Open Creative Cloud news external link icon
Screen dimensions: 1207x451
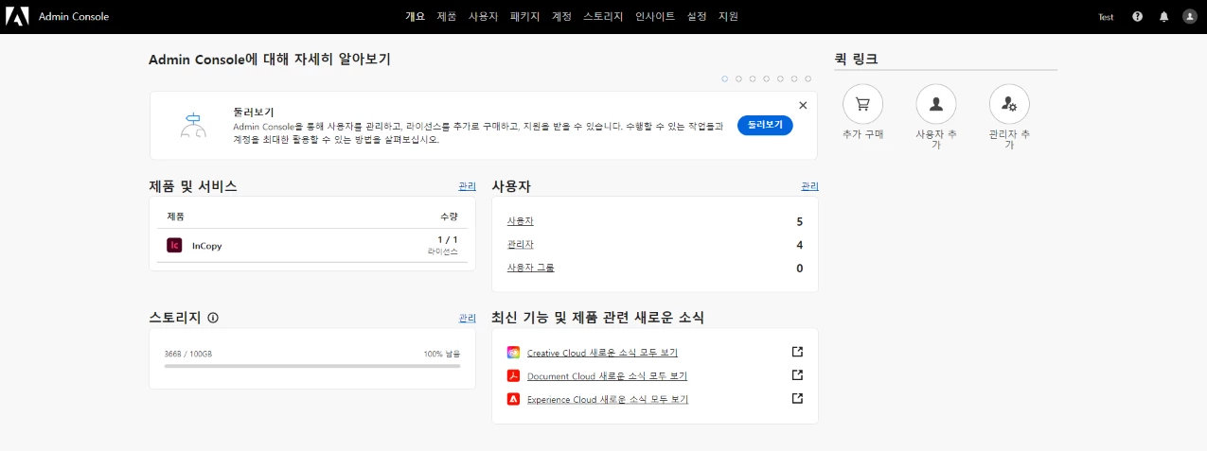(x=797, y=352)
